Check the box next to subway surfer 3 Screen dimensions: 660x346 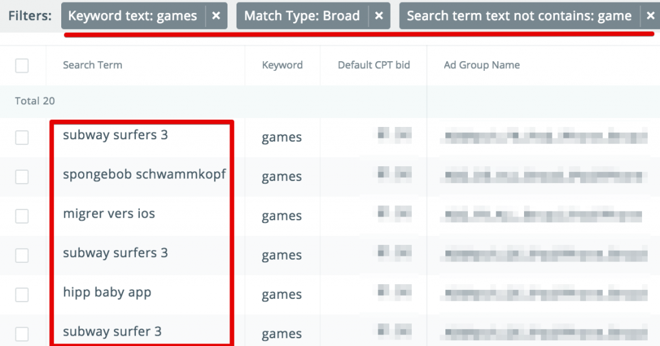22,334
